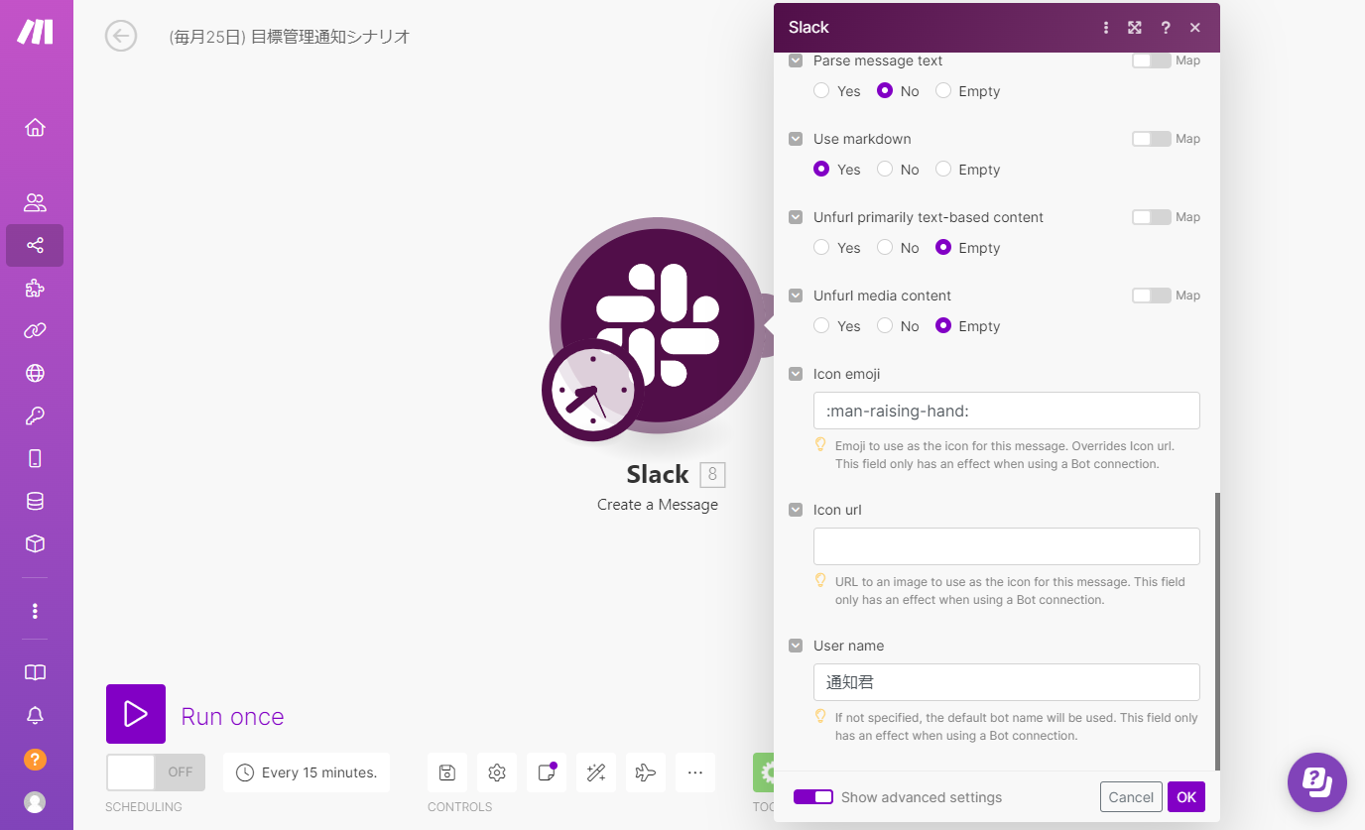The height and width of the screenshot is (830, 1365).
Task: Close the Slack settings panel
Action: click(x=1195, y=28)
